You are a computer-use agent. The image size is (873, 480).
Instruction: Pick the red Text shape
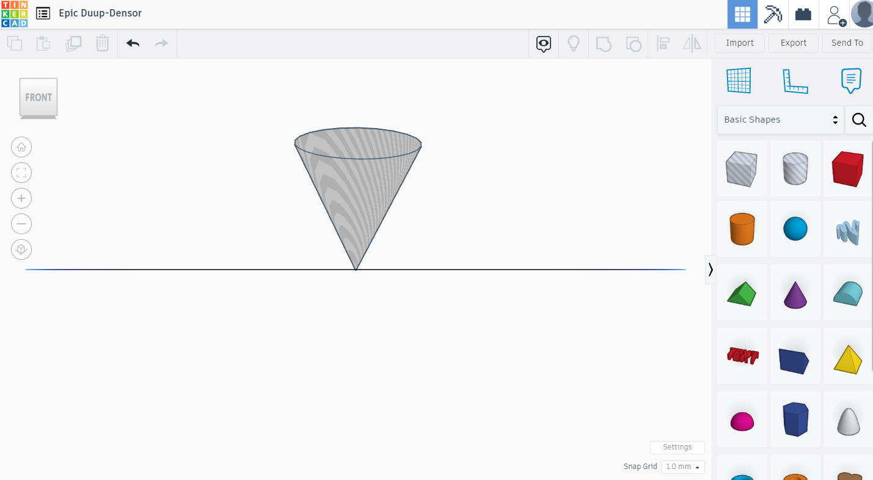pos(742,356)
